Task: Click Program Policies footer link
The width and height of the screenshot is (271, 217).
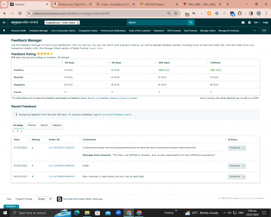Action: [x=24, y=199]
